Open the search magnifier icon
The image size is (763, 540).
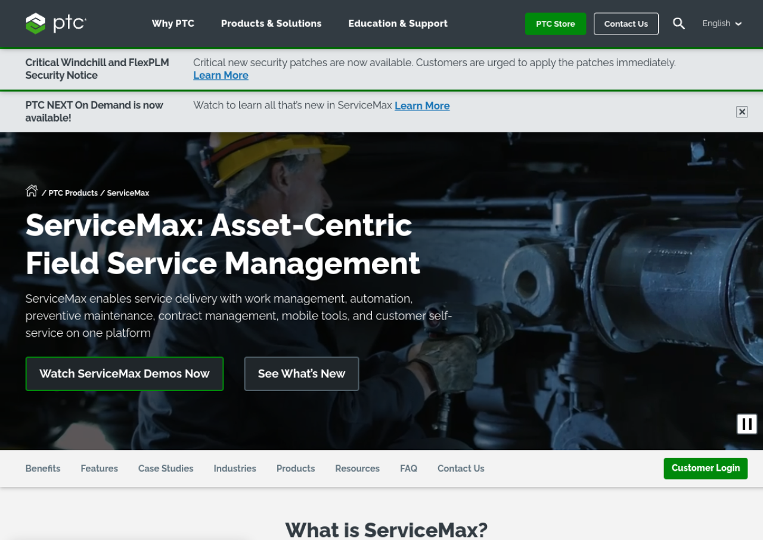(679, 23)
